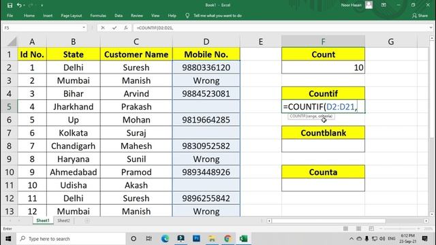Open the Windows Start menu

point(8,239)
